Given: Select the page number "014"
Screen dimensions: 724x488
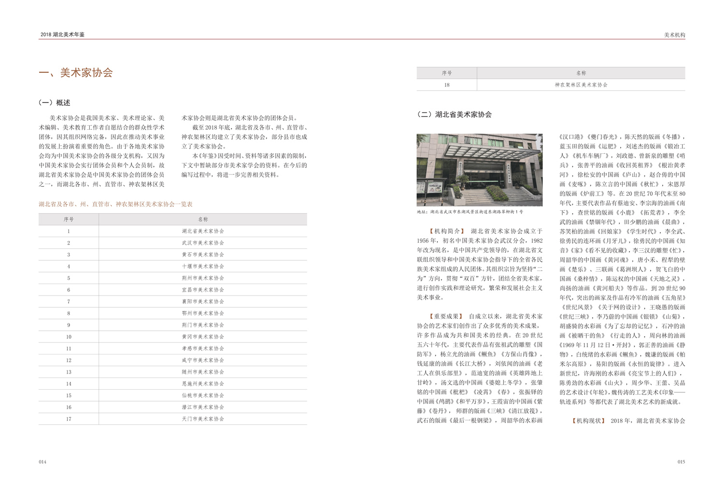Looking at the screenshot, I should tap(42, 462).
